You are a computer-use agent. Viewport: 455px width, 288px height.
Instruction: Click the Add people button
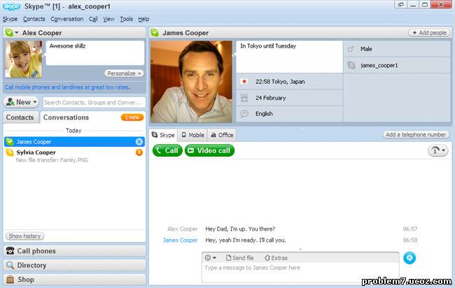(428, 33)
